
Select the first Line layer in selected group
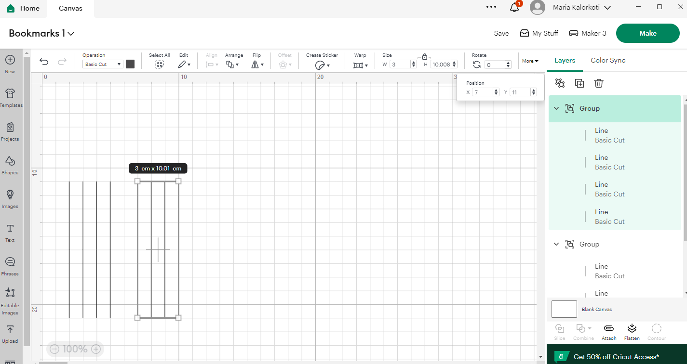[x=615, y=136]
